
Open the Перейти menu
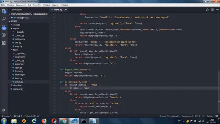tap(37, 5)
